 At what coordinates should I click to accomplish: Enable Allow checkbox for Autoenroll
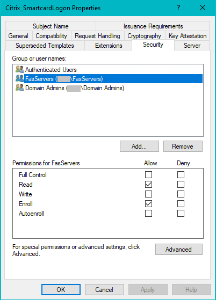coord(148,214)
